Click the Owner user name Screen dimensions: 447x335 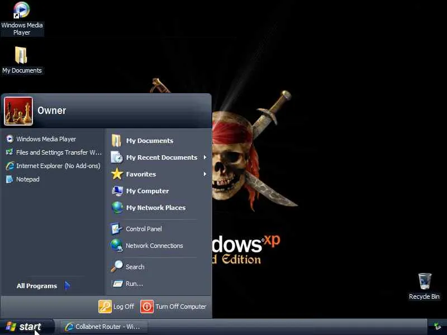coord(51,111)
